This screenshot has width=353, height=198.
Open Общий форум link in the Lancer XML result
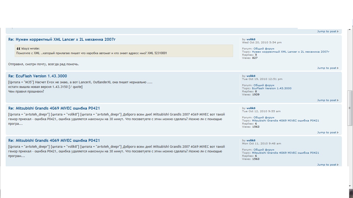(264, 49)
